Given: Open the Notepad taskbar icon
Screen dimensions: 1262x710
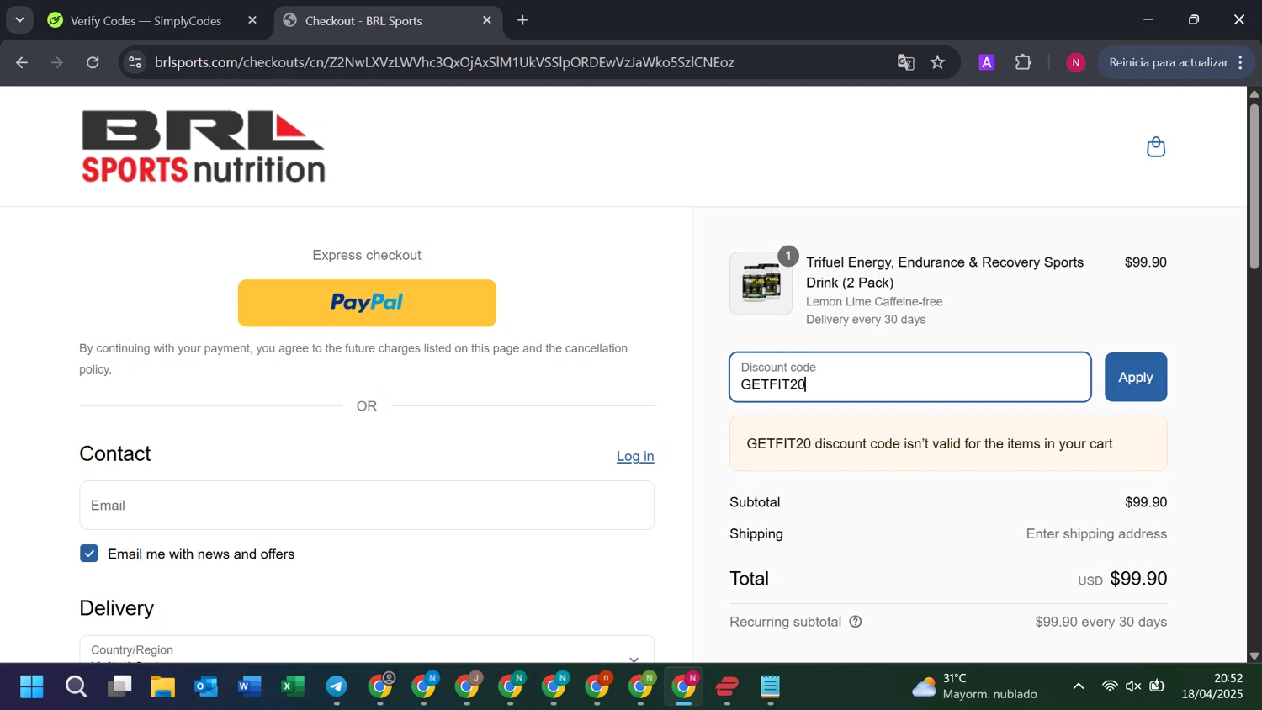Looking at the screenshot, I should pyautogui.click(x=771, y=687).
